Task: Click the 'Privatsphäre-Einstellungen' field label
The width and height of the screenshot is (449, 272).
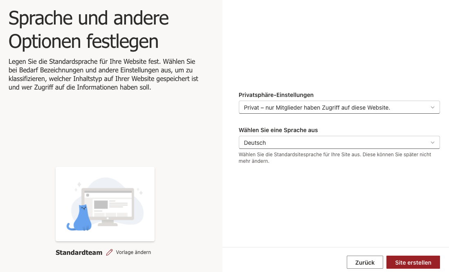Action: tap(276, 95)
